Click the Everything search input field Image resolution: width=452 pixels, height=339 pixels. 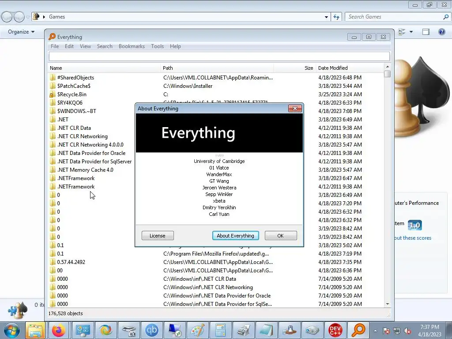[219, 56]
